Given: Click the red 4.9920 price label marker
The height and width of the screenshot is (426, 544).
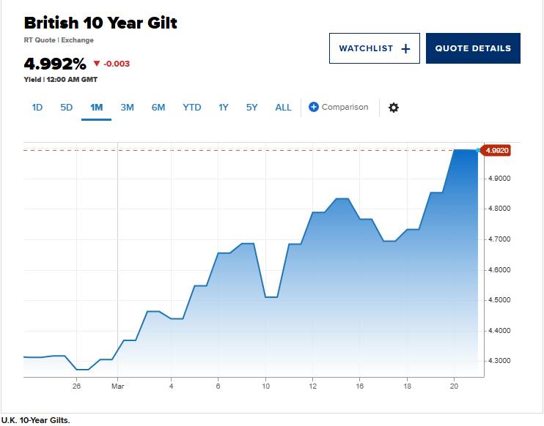Looking at the screenshot, I should coord(496,151).
